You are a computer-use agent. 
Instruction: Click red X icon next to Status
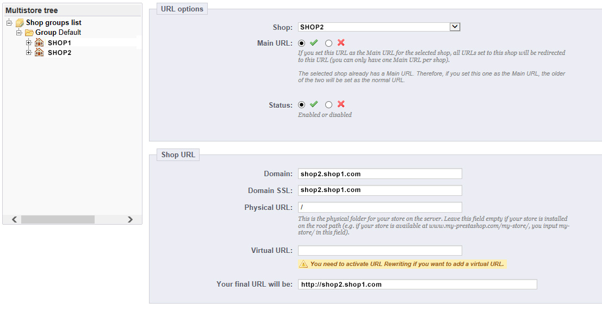click(x=341, y=104)
